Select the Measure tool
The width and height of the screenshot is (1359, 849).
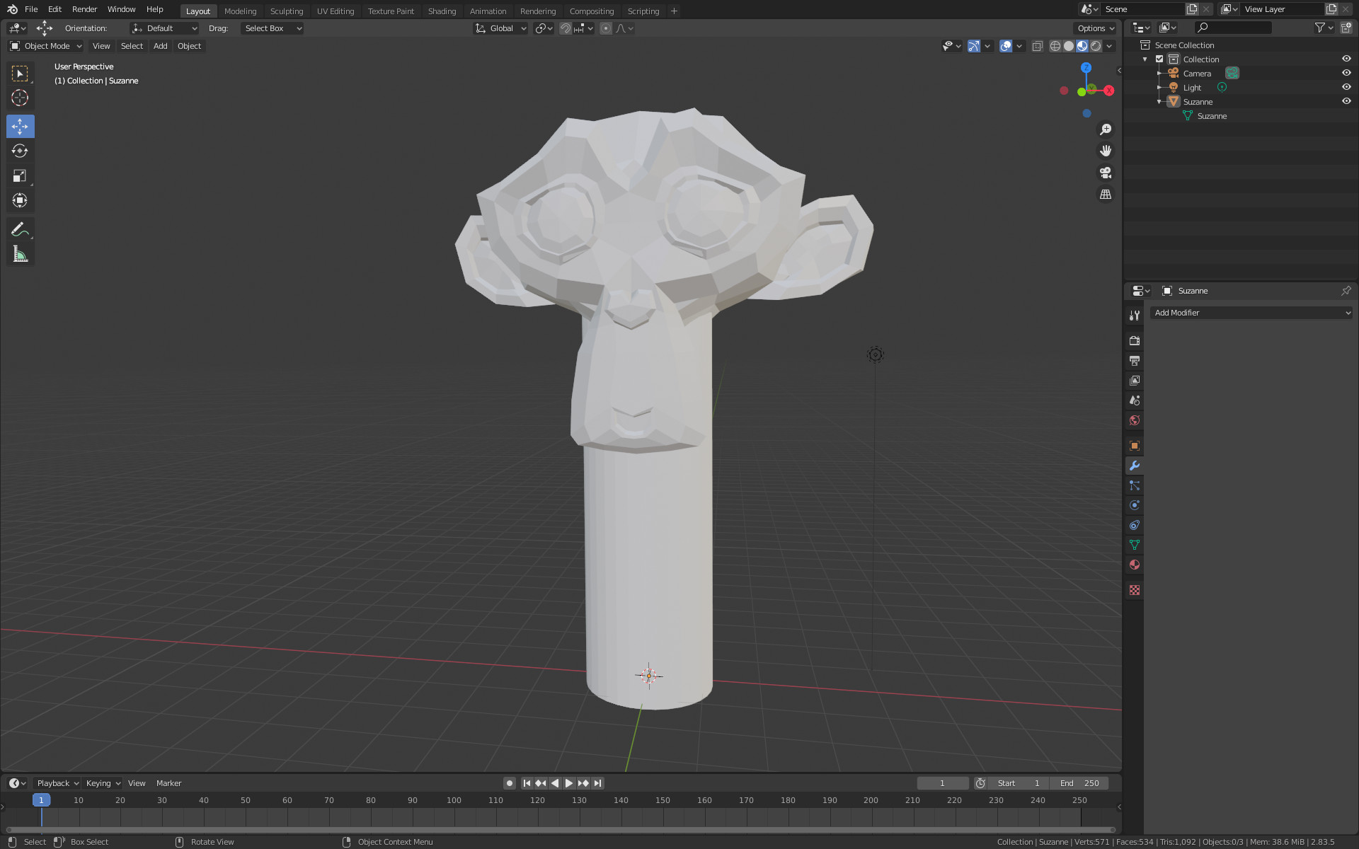coord(20,254)
